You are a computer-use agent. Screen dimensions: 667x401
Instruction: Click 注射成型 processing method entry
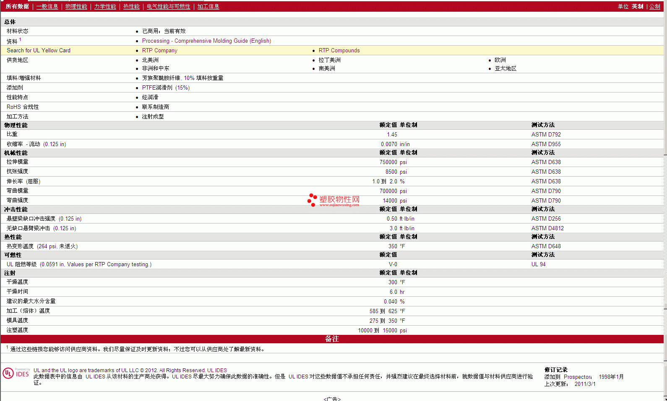click(x=153, y=117)
